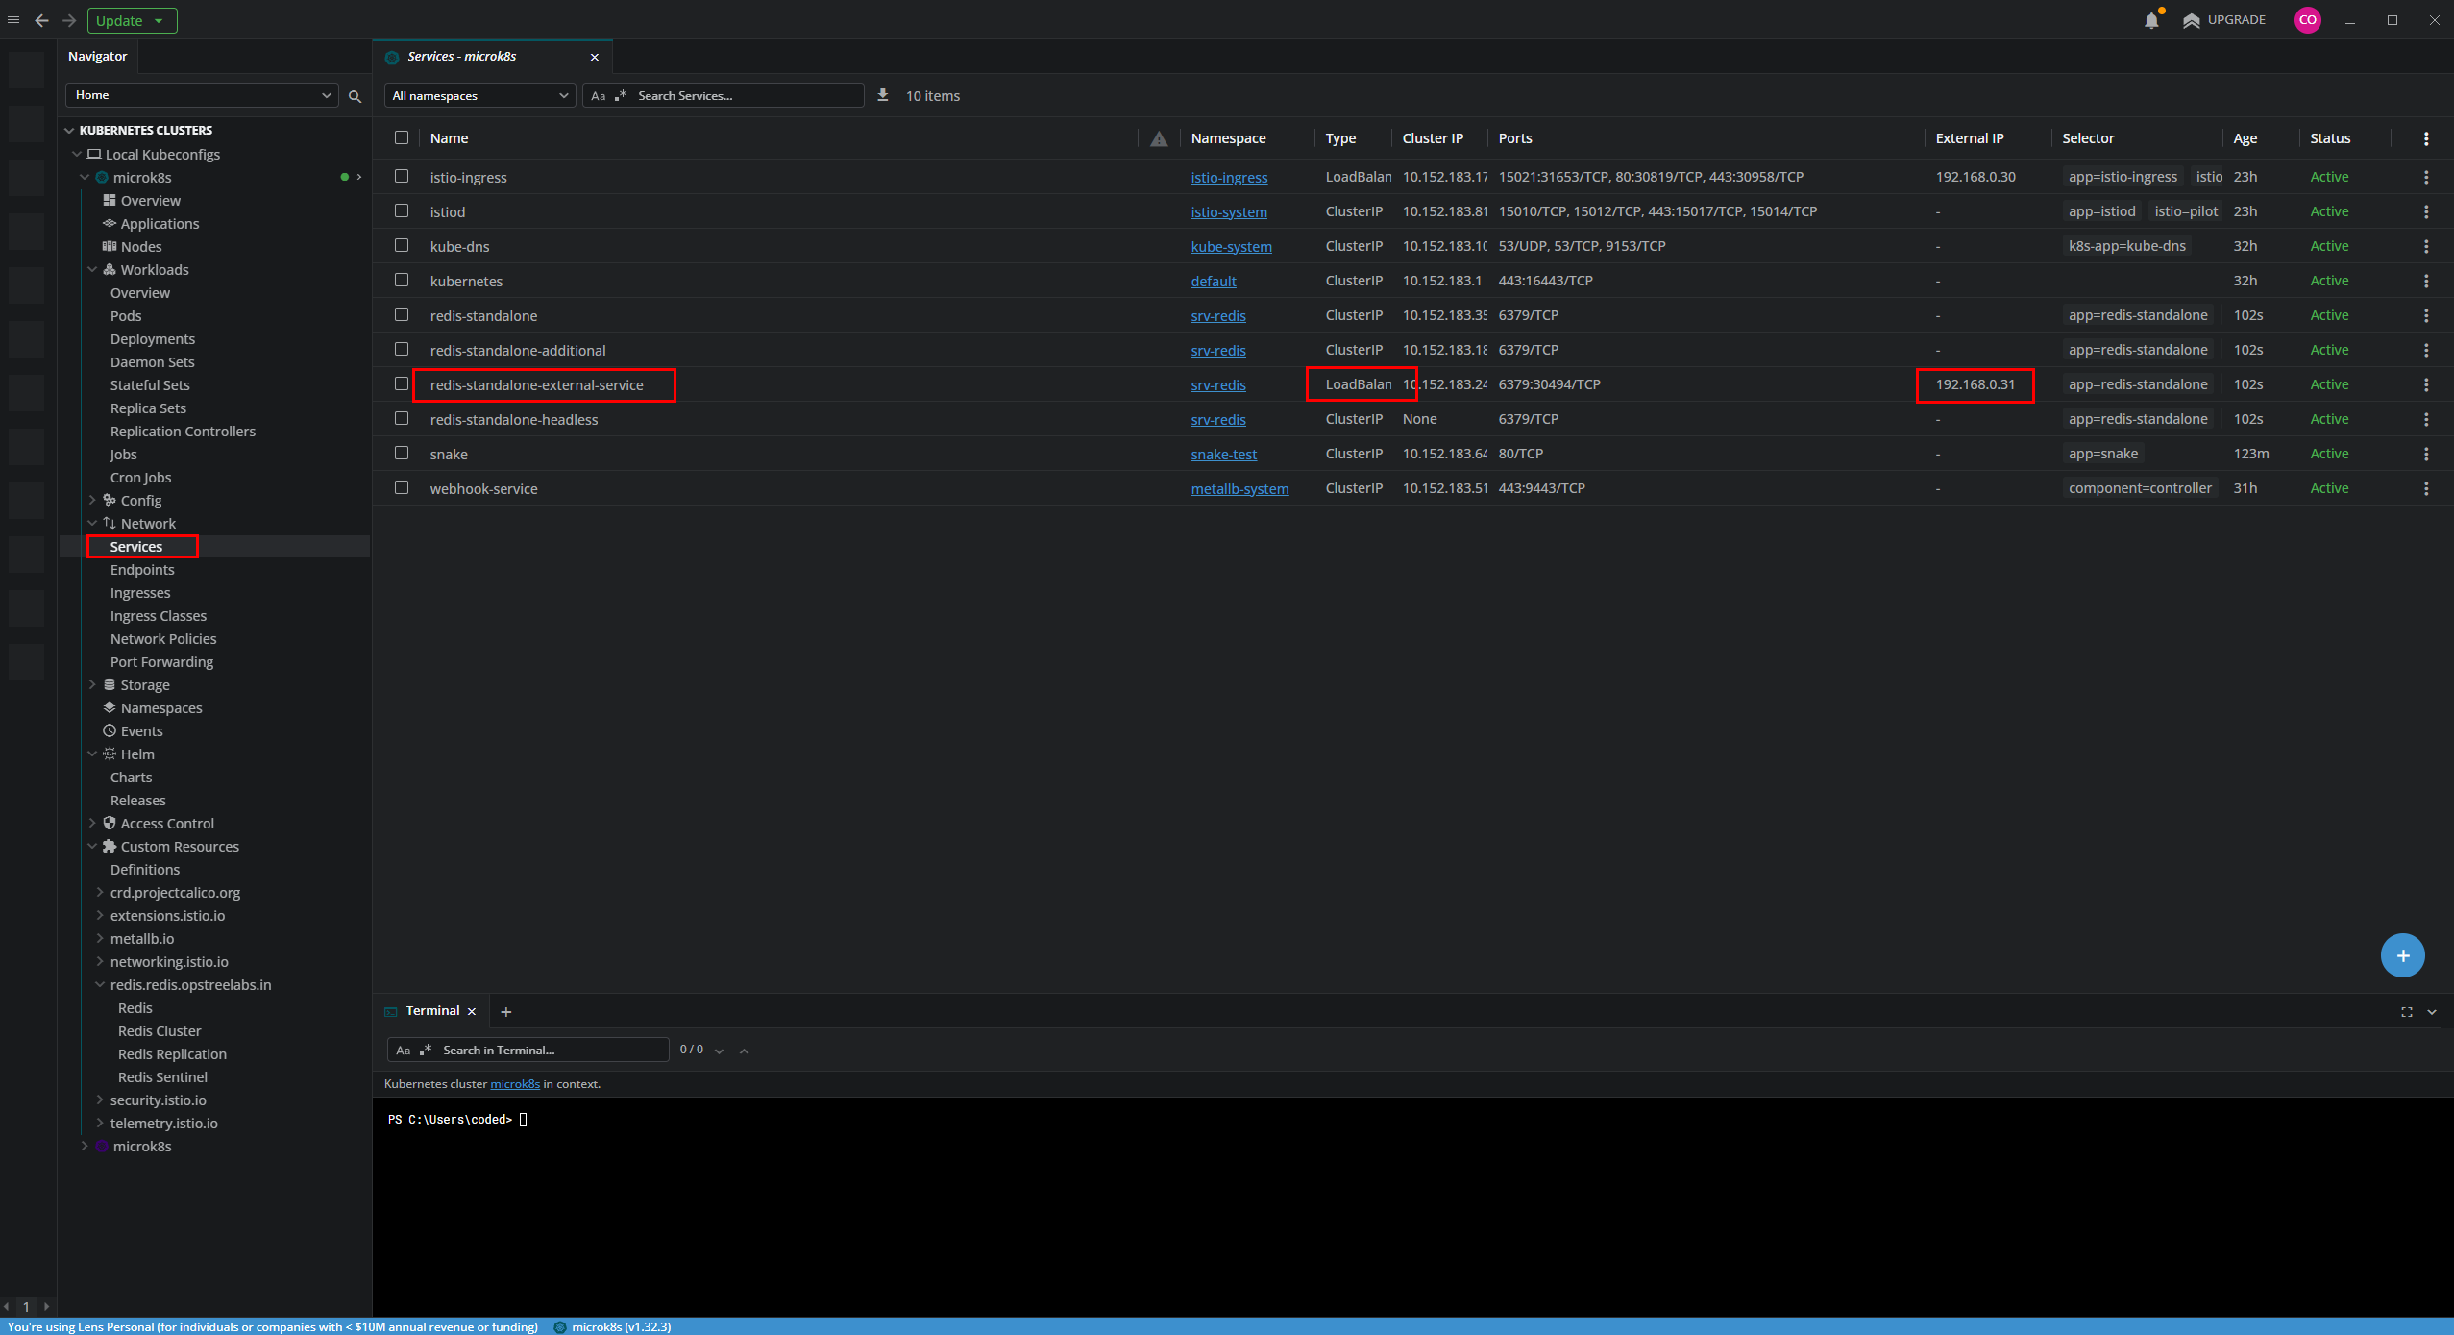The image size is (2454, 1335).
Task: Switch to the Navigator tab
Action: click(x=97, y=57)
